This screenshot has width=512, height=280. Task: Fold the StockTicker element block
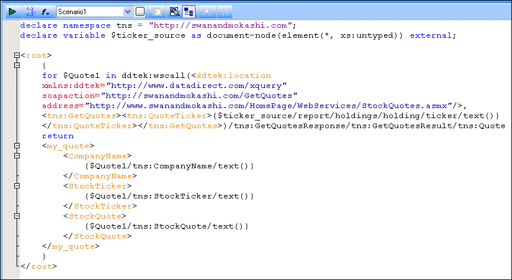pyautogui.click(x=17, y=186)
